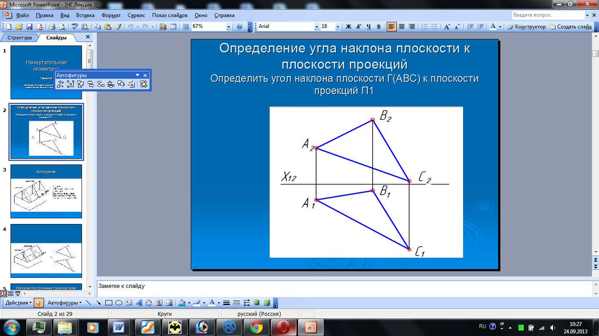Insert a chart from the toolbar
Viewport: 599px width, 336px height.
163,27
